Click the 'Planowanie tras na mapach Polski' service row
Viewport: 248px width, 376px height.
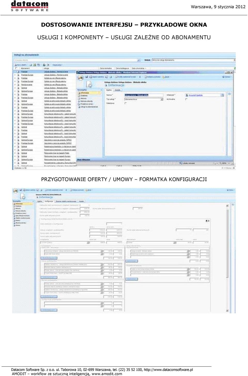[57, 153]
